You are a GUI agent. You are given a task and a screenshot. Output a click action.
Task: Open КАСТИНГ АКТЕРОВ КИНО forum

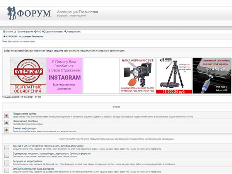48,146
